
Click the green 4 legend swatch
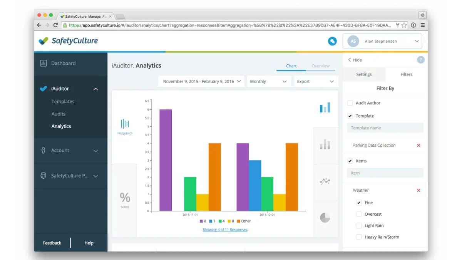(x=220, y=221)
